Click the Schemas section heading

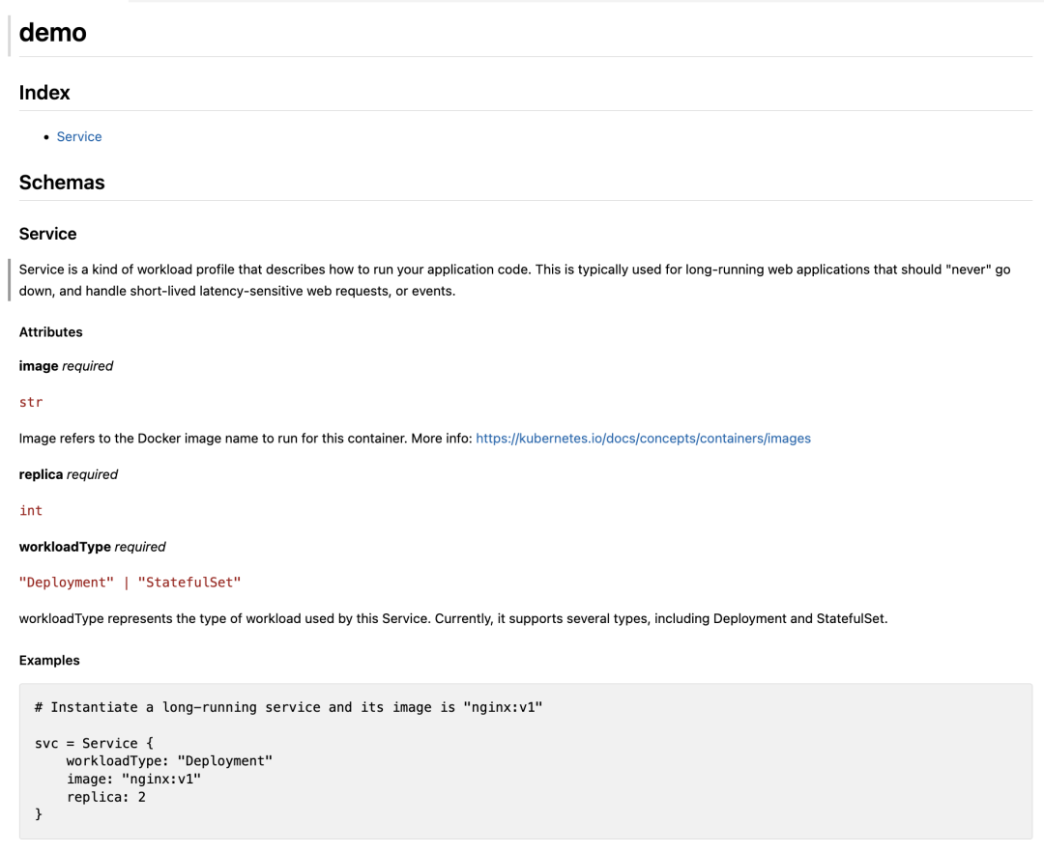coord(62,183)
